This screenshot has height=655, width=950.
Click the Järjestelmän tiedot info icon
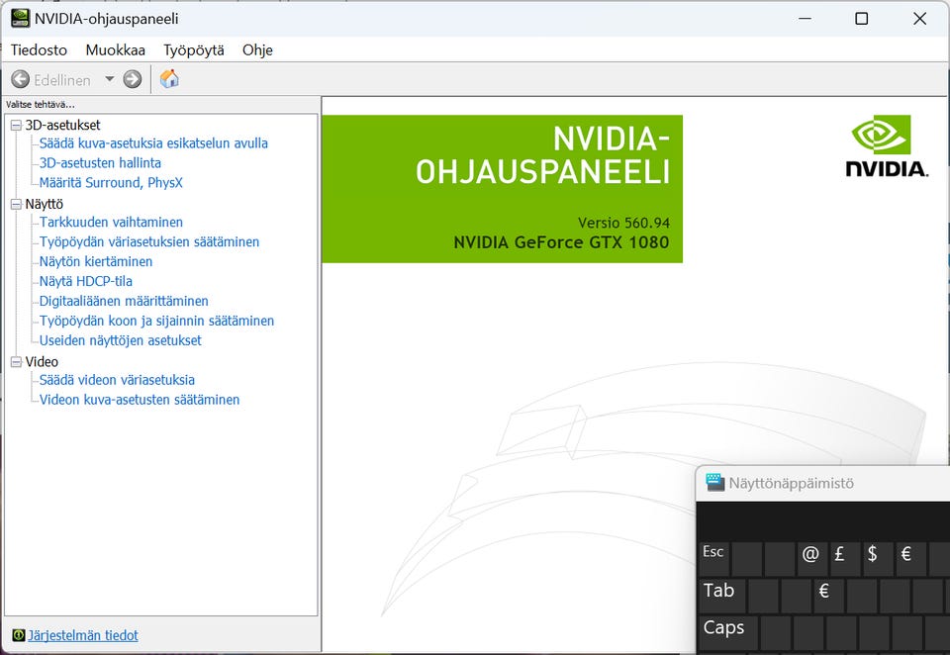[18, 635]
